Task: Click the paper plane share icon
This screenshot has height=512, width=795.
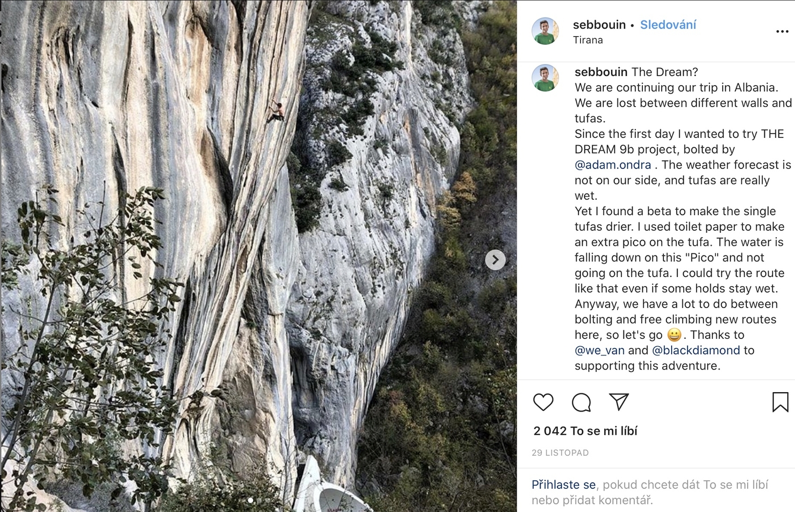Action: tap(618, 402)
